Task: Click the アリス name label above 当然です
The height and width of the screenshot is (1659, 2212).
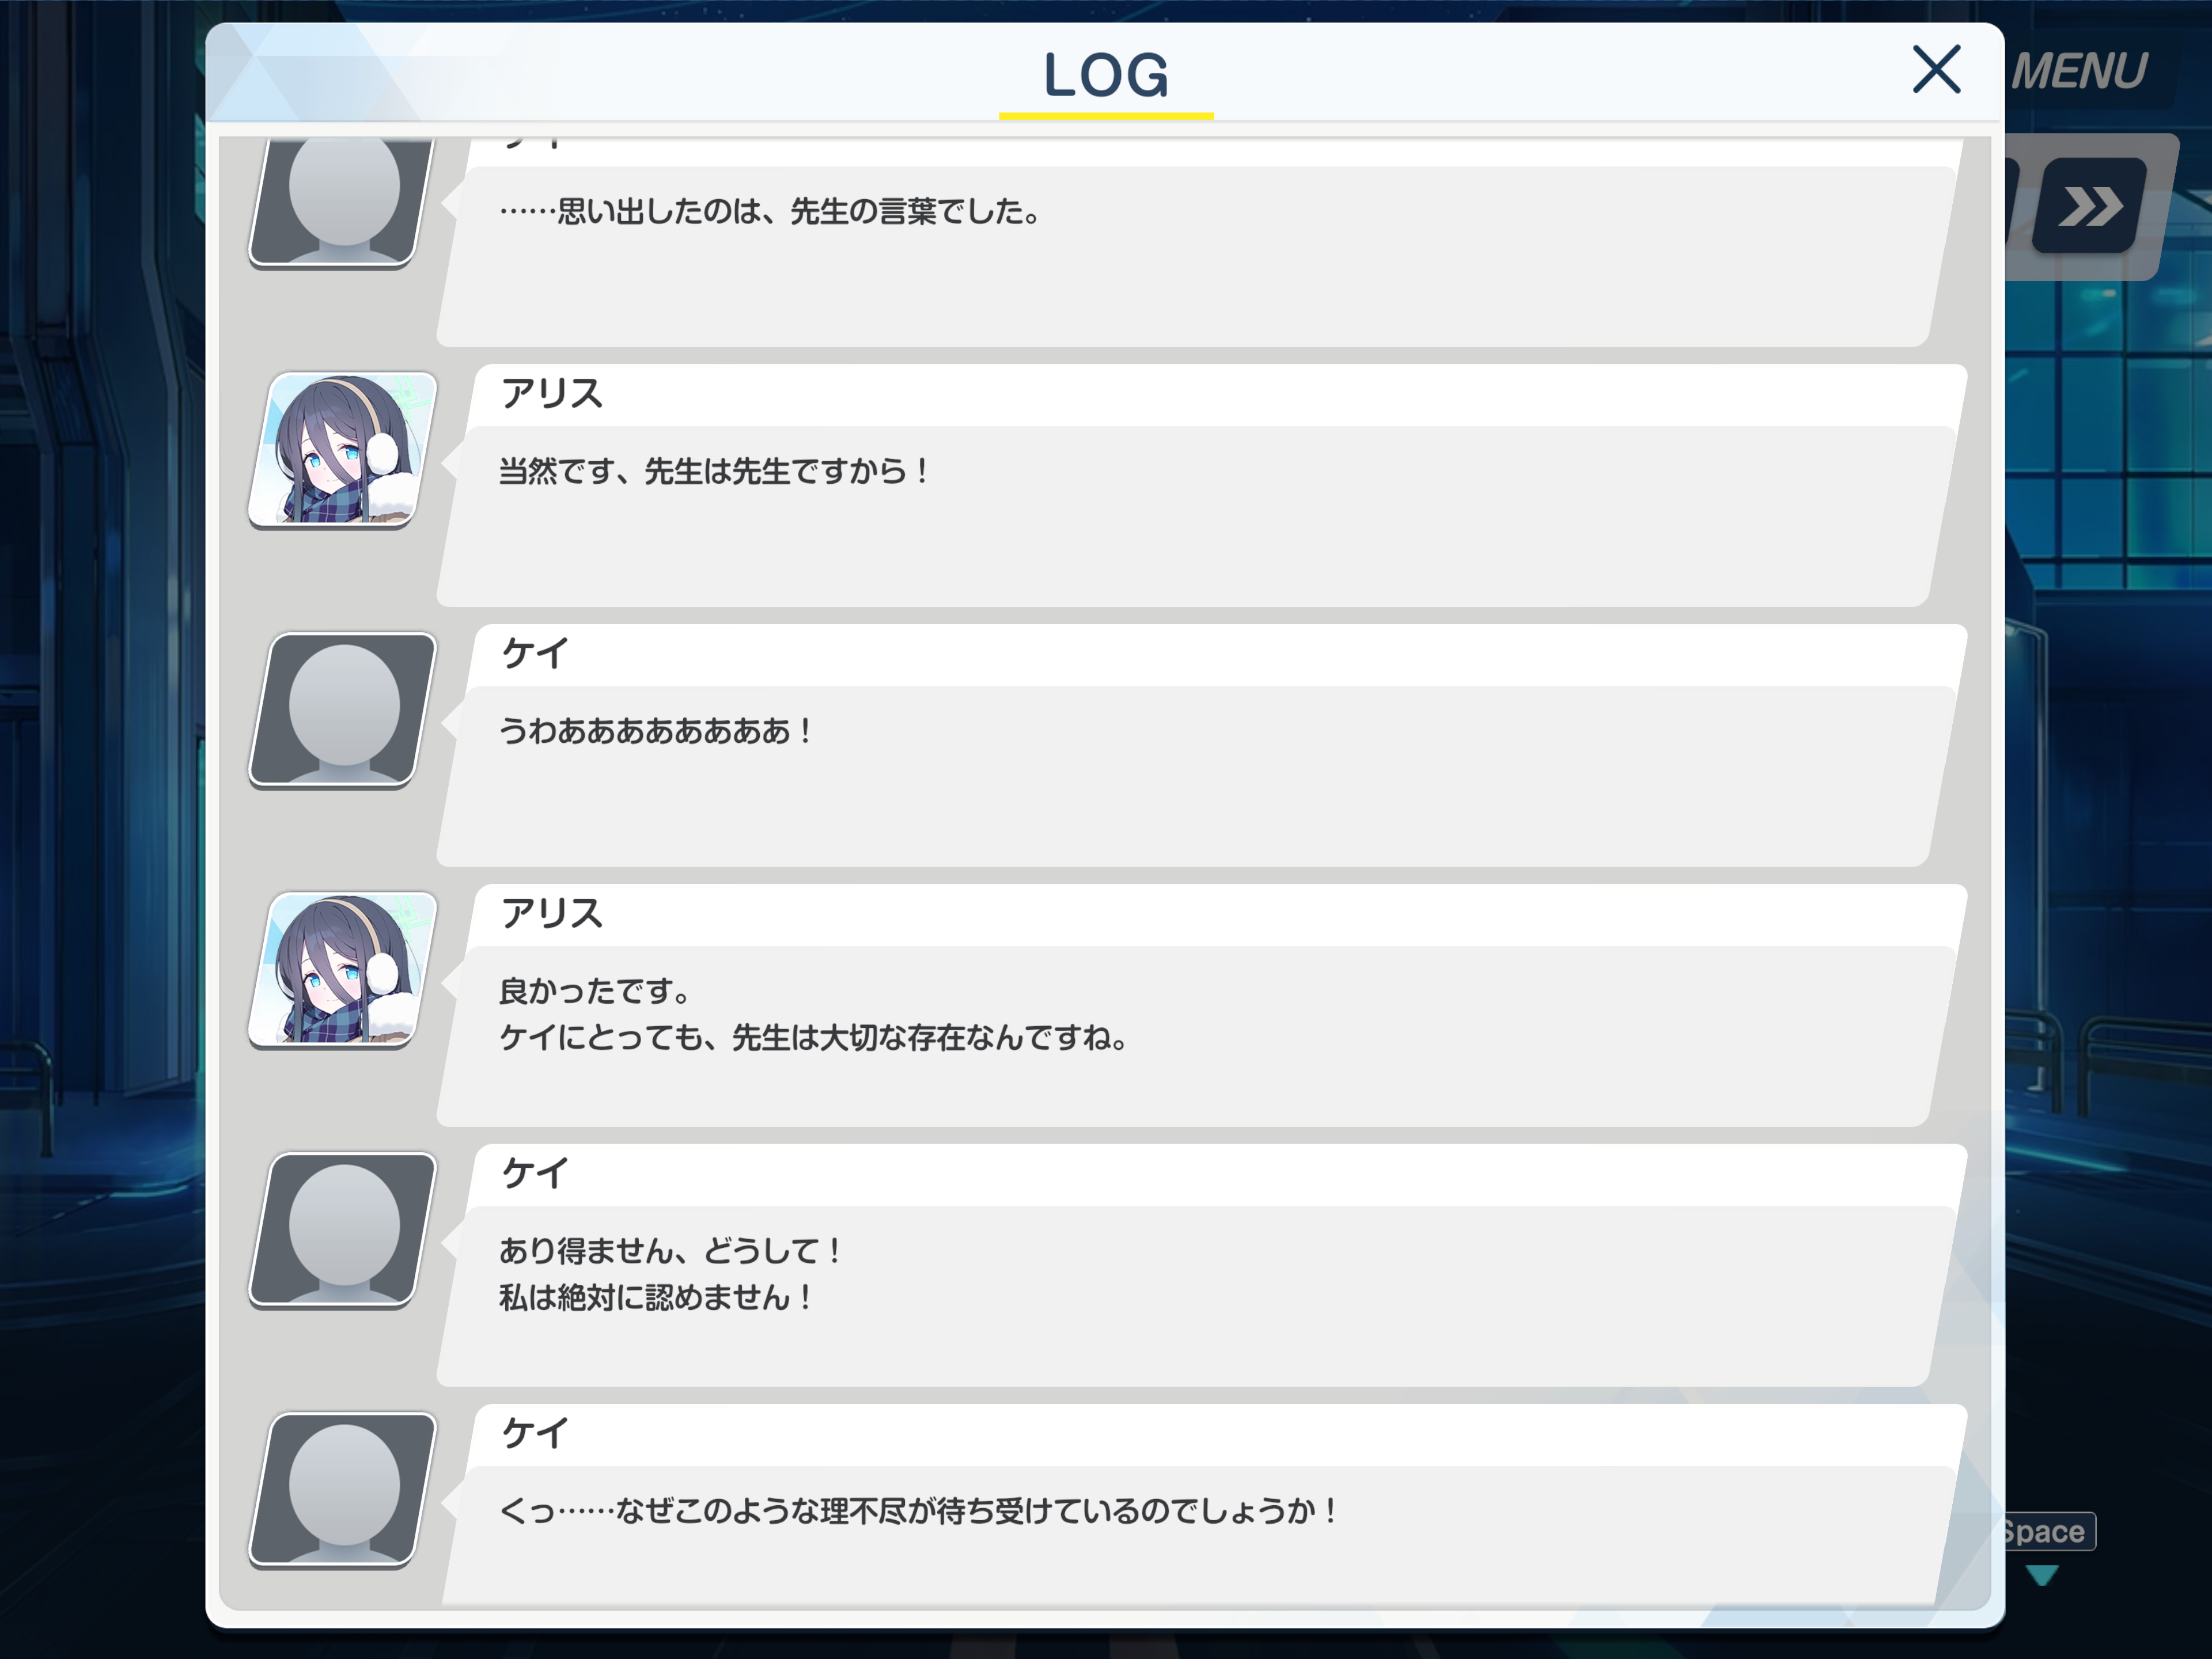Action: (x=552, y=394)
